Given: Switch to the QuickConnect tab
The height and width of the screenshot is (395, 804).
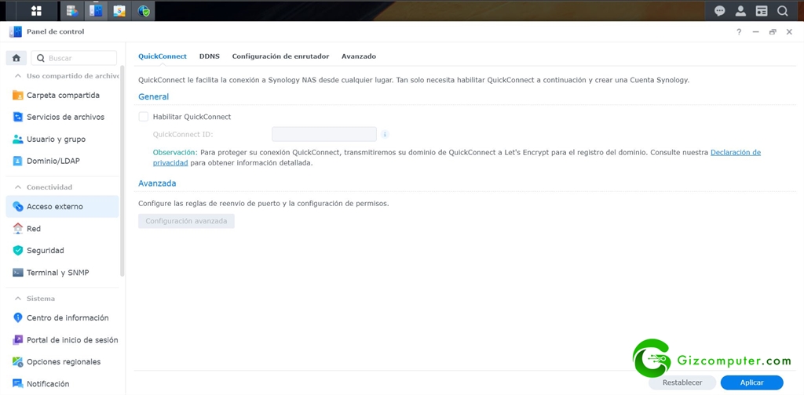Looking at the screenshot, I should (x=162, y=56).
